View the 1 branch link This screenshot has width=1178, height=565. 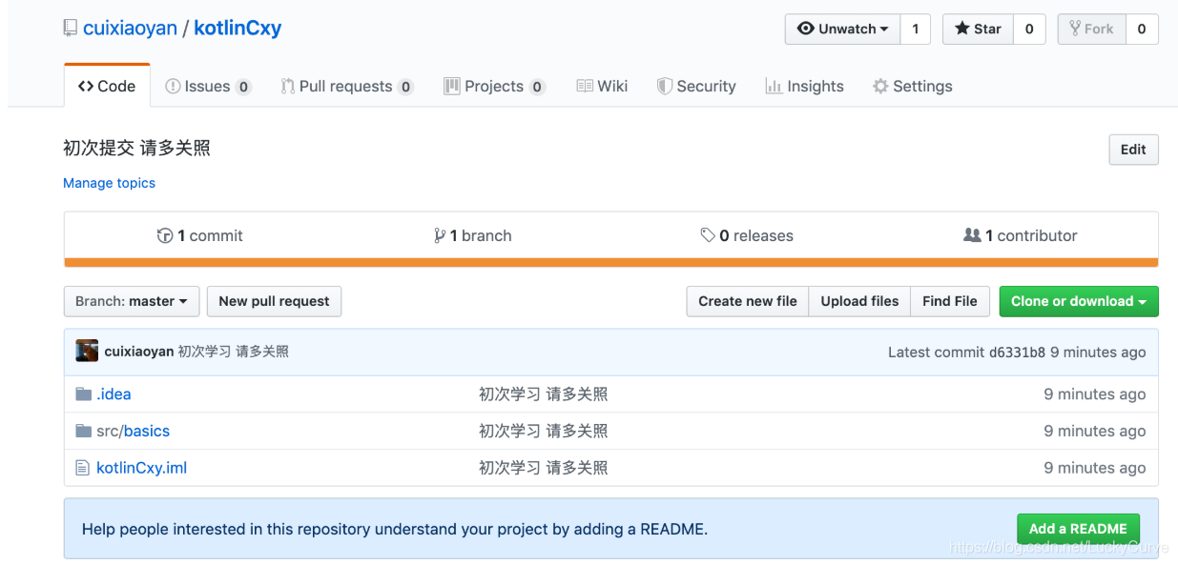pyautogui.click(x=473, y=235)
